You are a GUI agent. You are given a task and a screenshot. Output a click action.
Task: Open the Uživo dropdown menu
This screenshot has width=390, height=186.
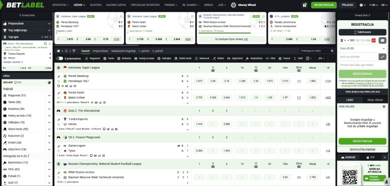click(79, 5)
